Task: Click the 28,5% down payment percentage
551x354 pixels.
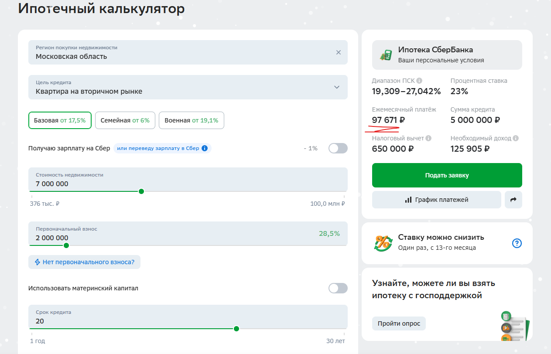Action: point(329,234)
